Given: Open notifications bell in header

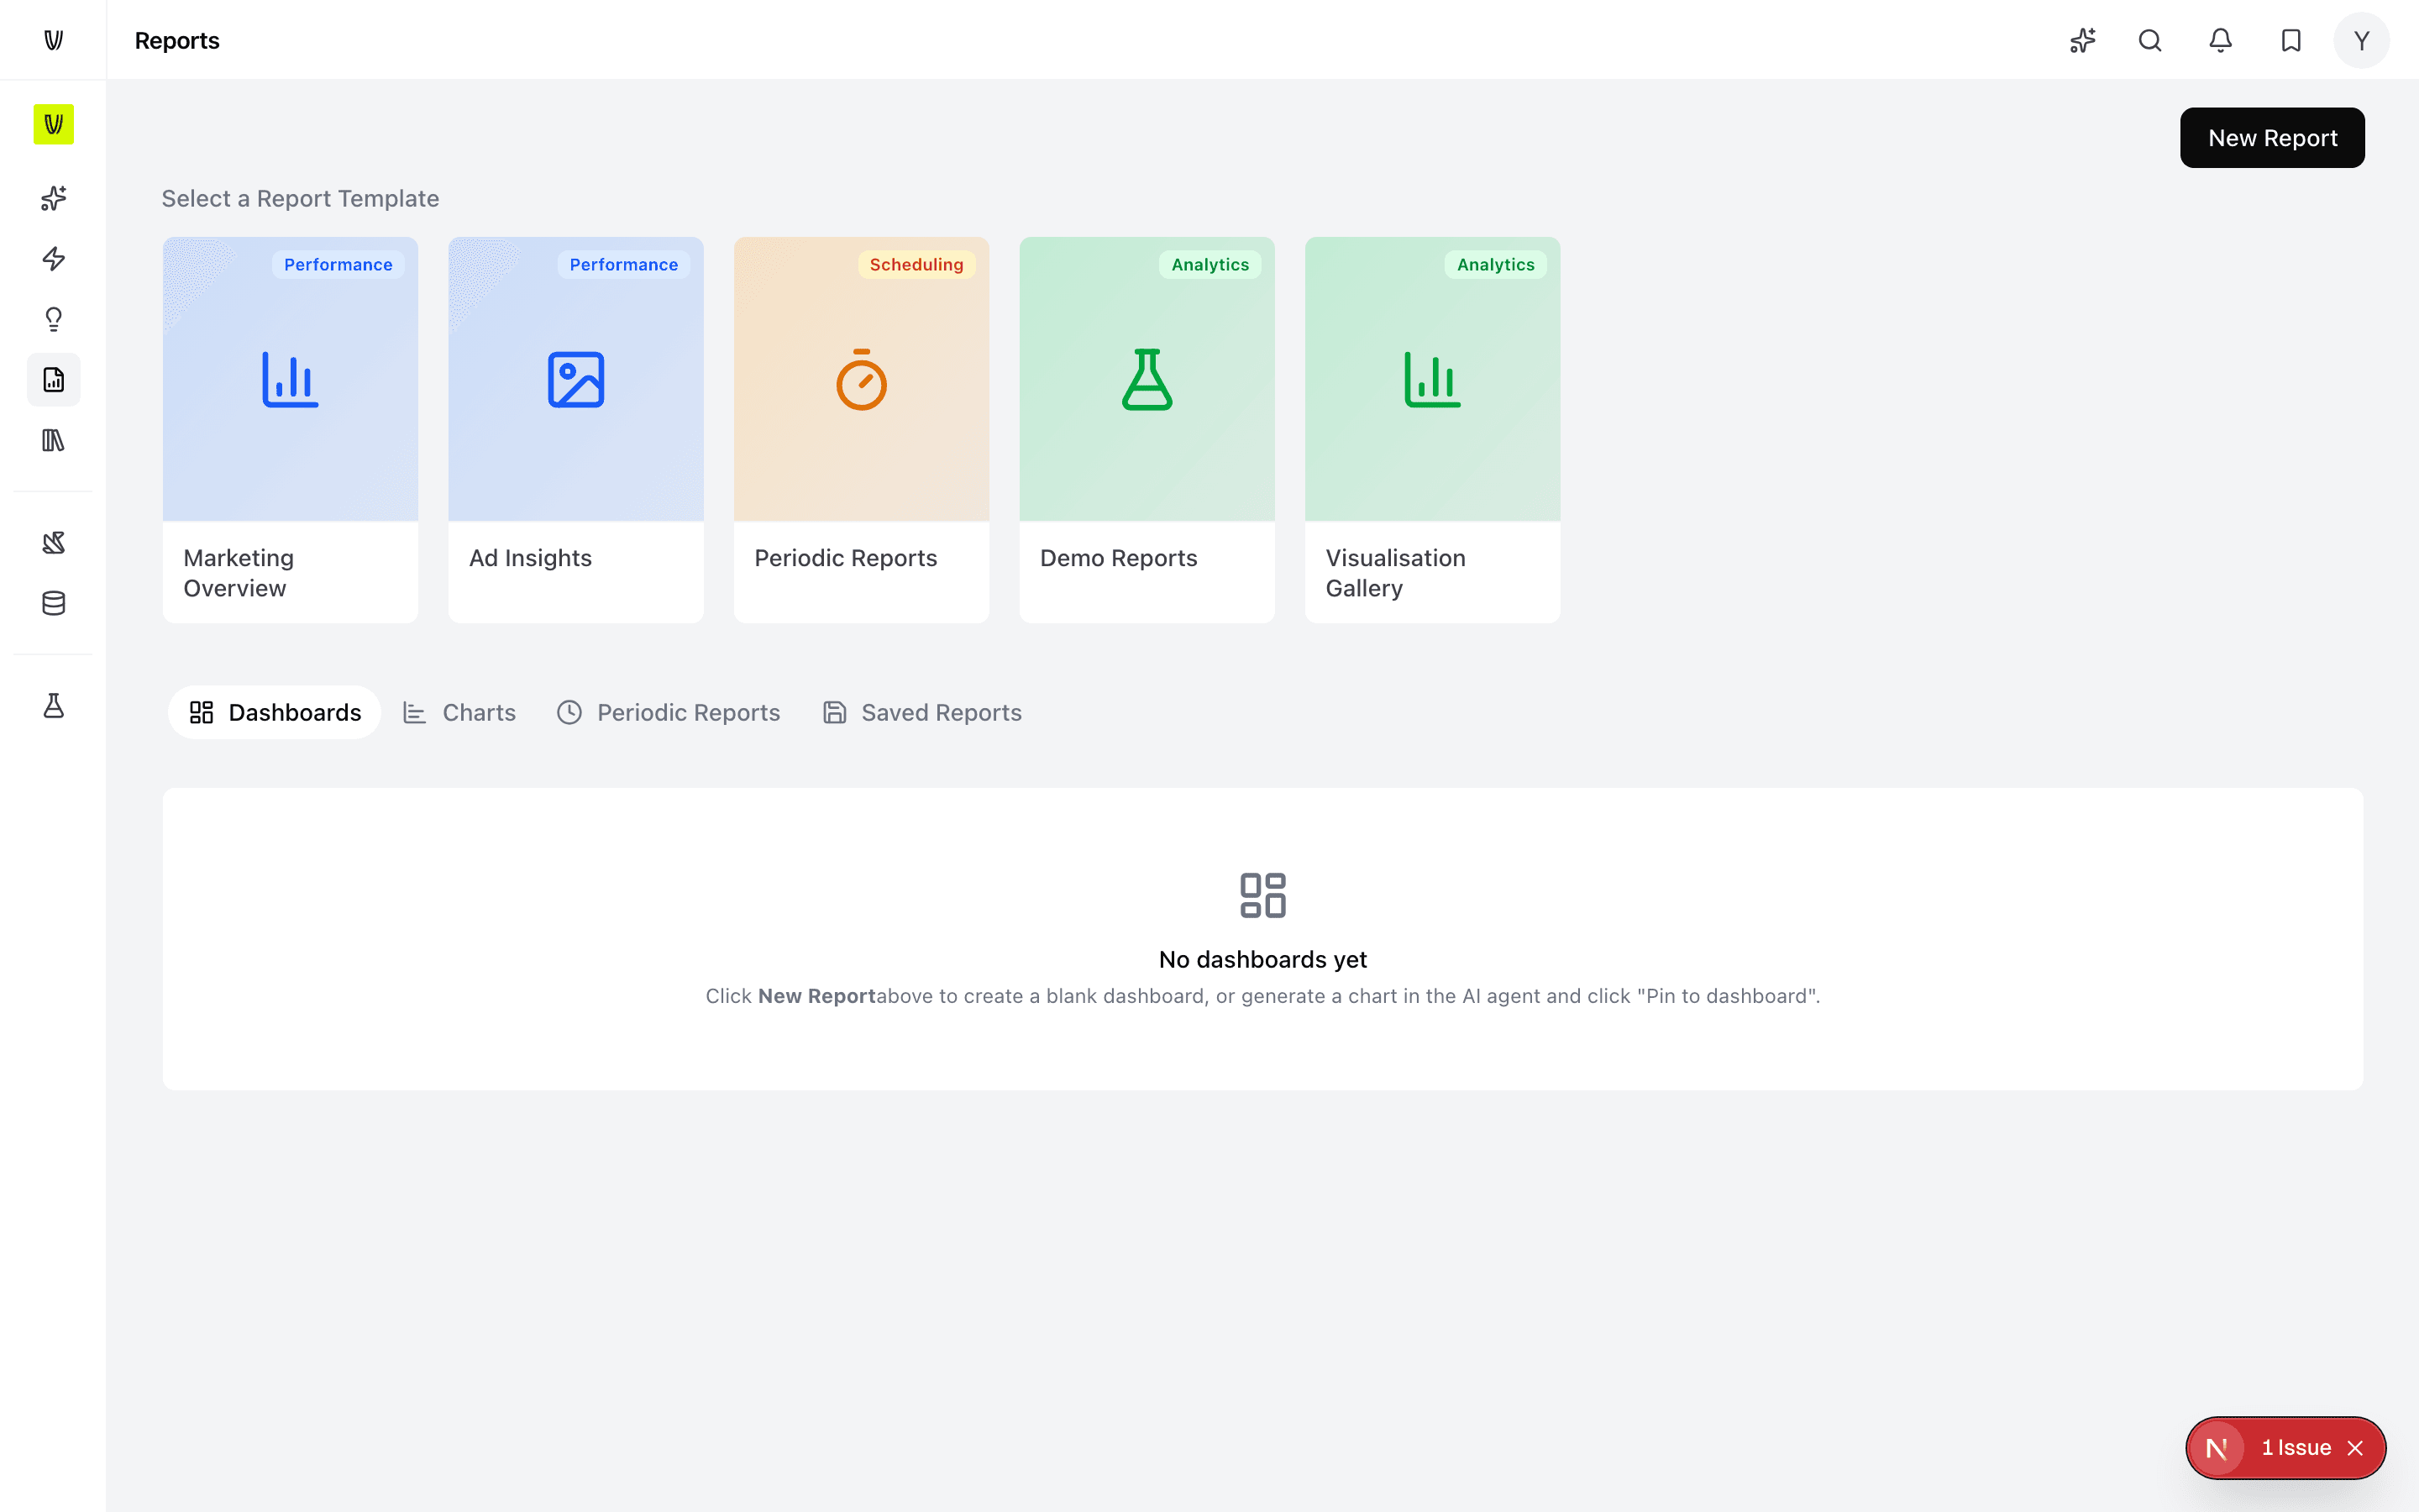Looking at the screenshot, I should pyautogui.click(x=2220, y=40).
